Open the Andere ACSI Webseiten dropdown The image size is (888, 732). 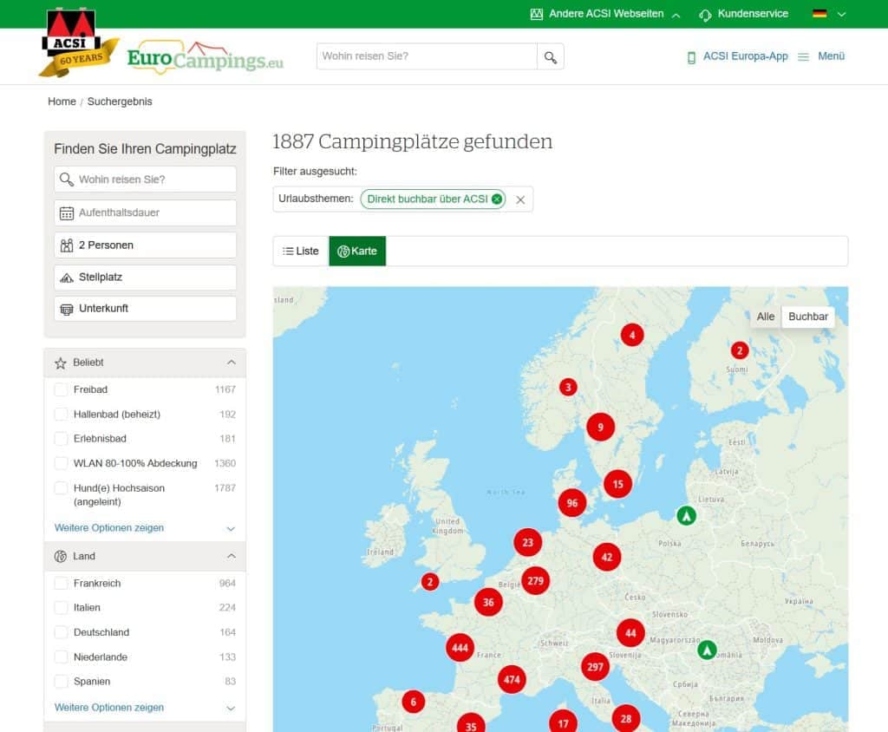[x=604, y=14]
